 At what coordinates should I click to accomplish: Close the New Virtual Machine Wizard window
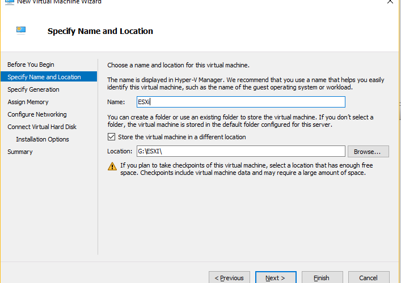click(390, 2)
